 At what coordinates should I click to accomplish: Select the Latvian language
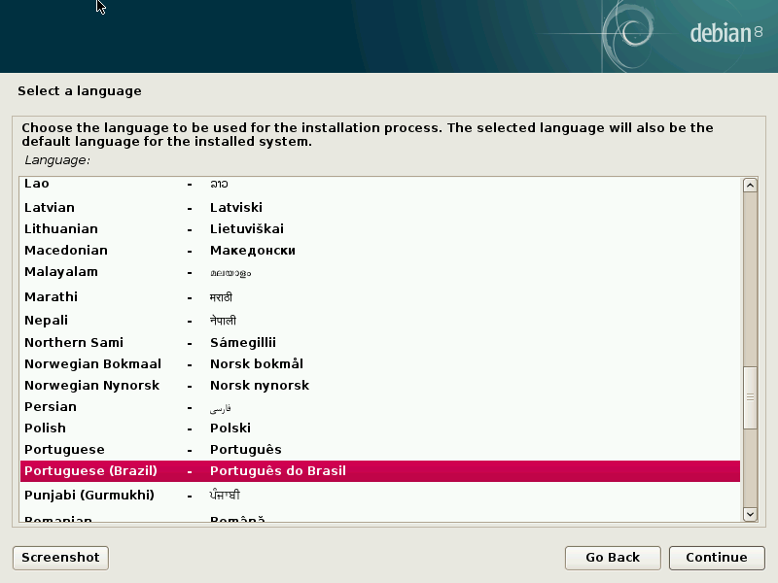(379, 207)
